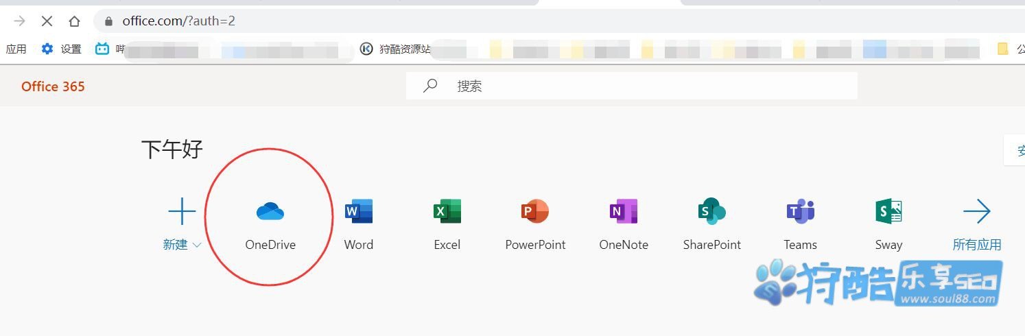
Task: Click the address bar URL office.com
Action: point(178,21)
